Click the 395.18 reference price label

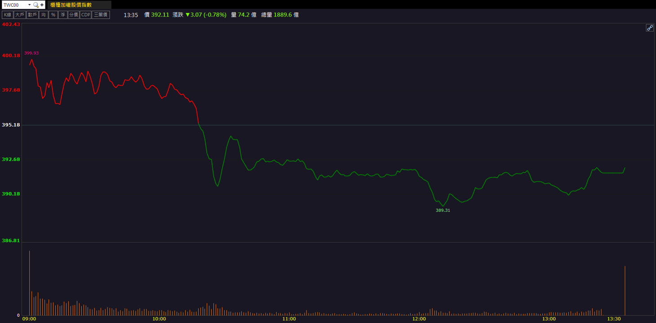11,125
